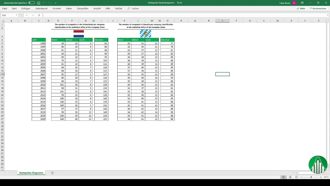
Task: Open the Ansicht tab
Action: 97,9
